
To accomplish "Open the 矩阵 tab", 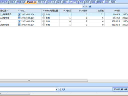I will pos(93,2).
